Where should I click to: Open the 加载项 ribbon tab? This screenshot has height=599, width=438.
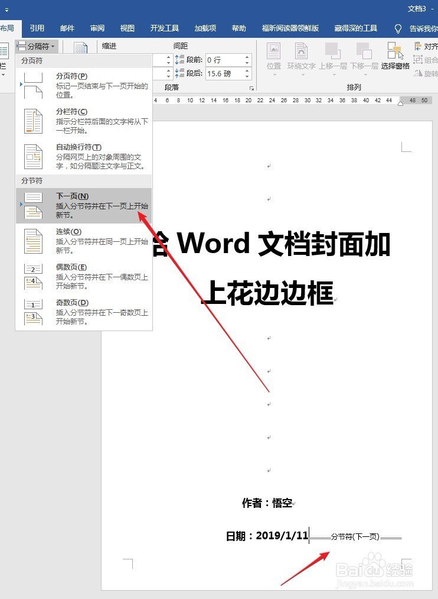[x=205, y=28]
